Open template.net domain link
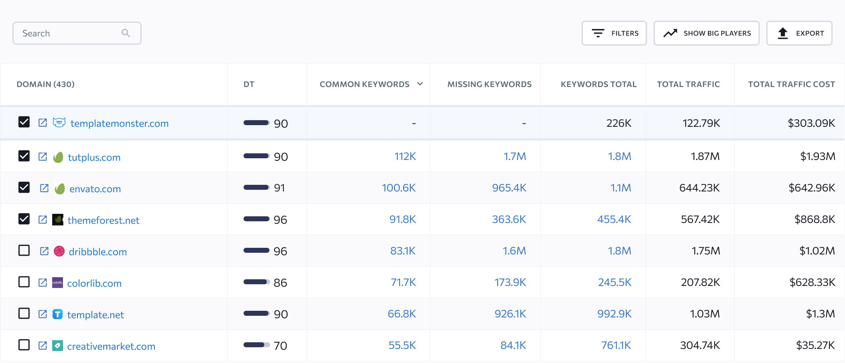This screenshot has height=363, width=845. (x=95, y=315)
